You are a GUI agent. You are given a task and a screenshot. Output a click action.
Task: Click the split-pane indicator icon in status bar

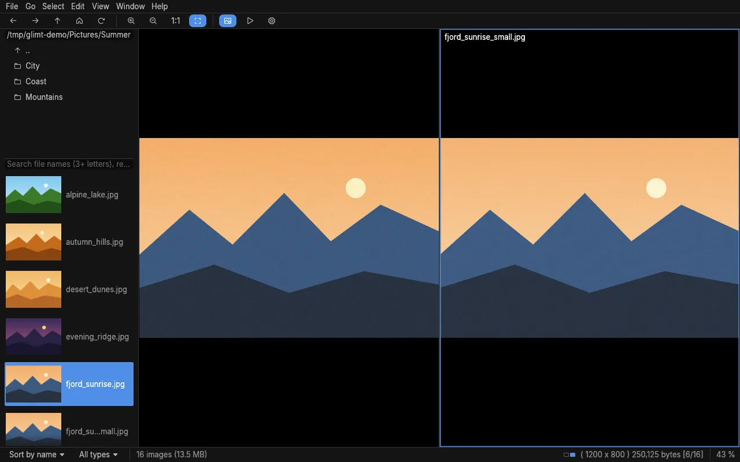pos(569,455)
